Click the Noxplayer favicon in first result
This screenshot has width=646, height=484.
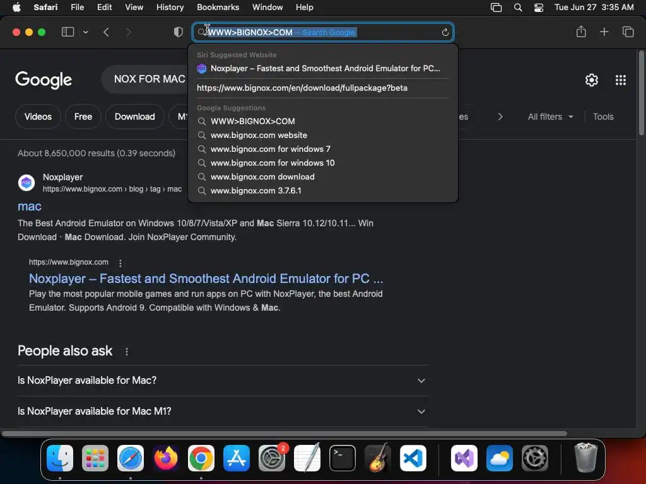[26, 182]
